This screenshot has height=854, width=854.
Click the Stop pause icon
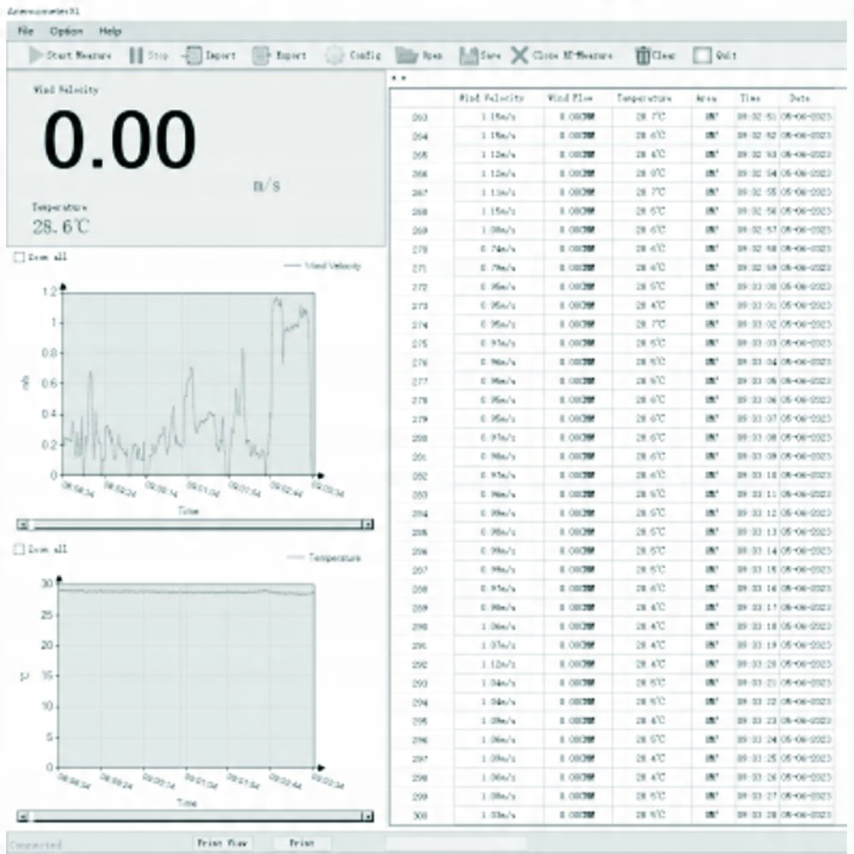(x=136, y=55)
